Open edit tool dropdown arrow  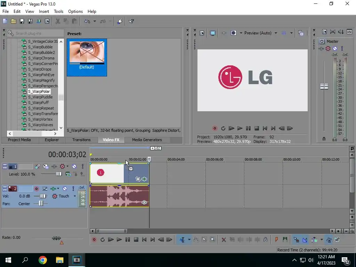[x=189, y=240]
